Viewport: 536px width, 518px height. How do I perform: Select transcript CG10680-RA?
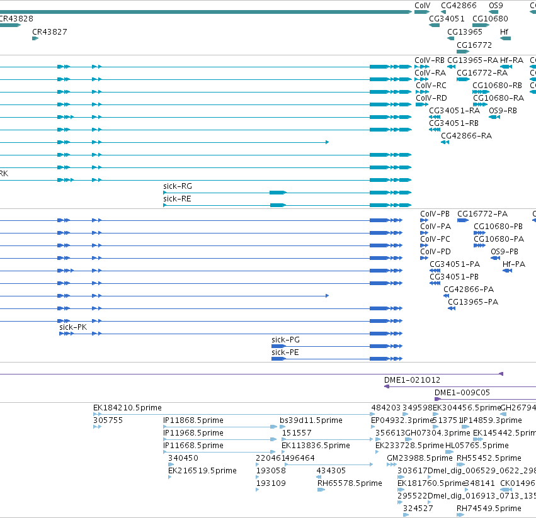tap(498, 98)
